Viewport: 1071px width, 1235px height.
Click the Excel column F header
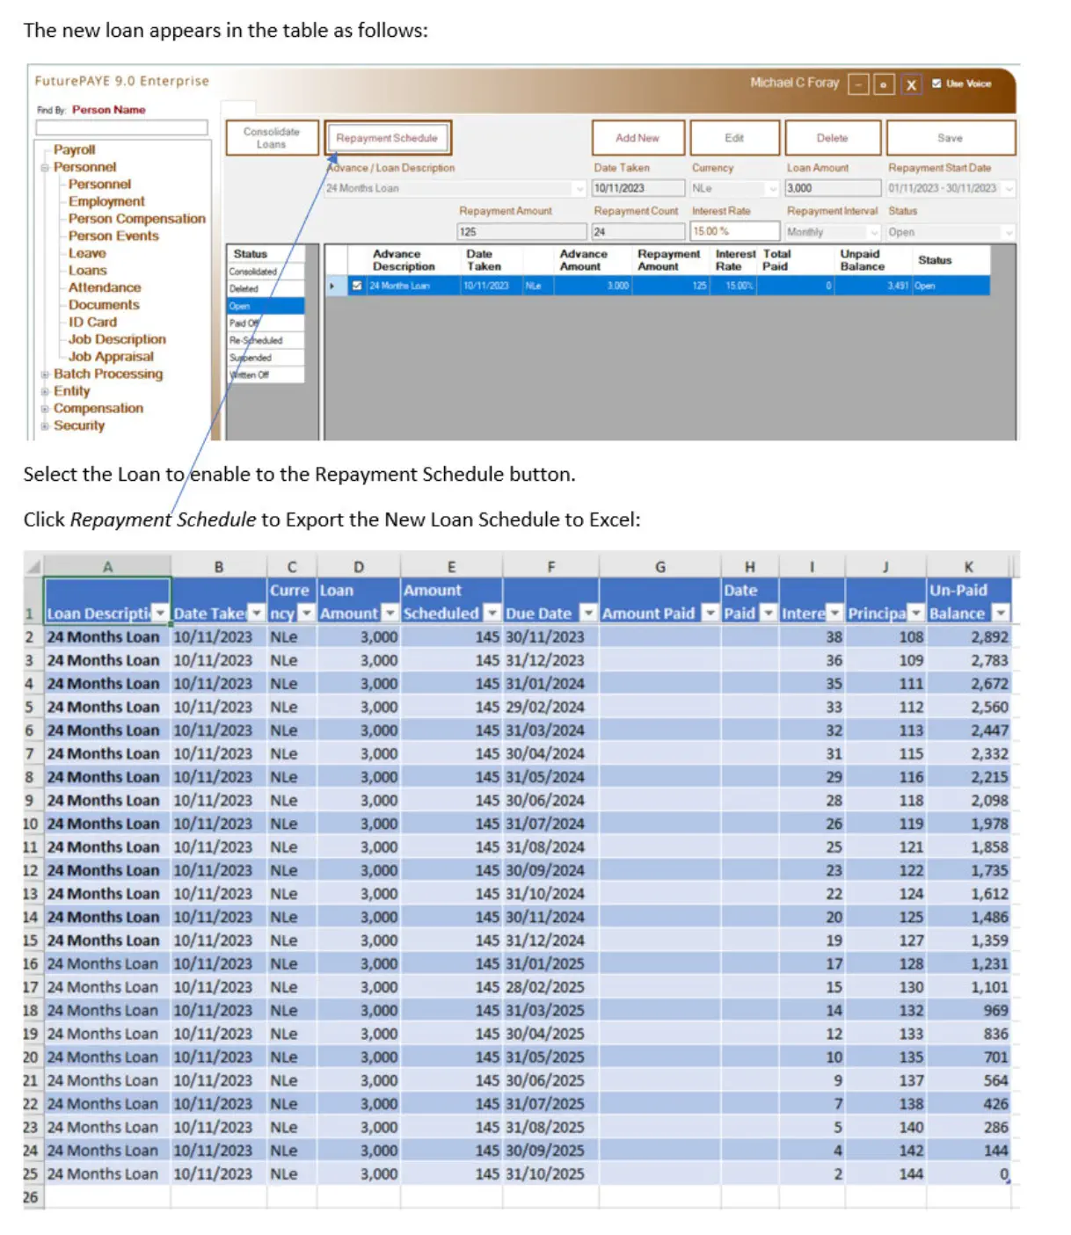tap(550, 567)
